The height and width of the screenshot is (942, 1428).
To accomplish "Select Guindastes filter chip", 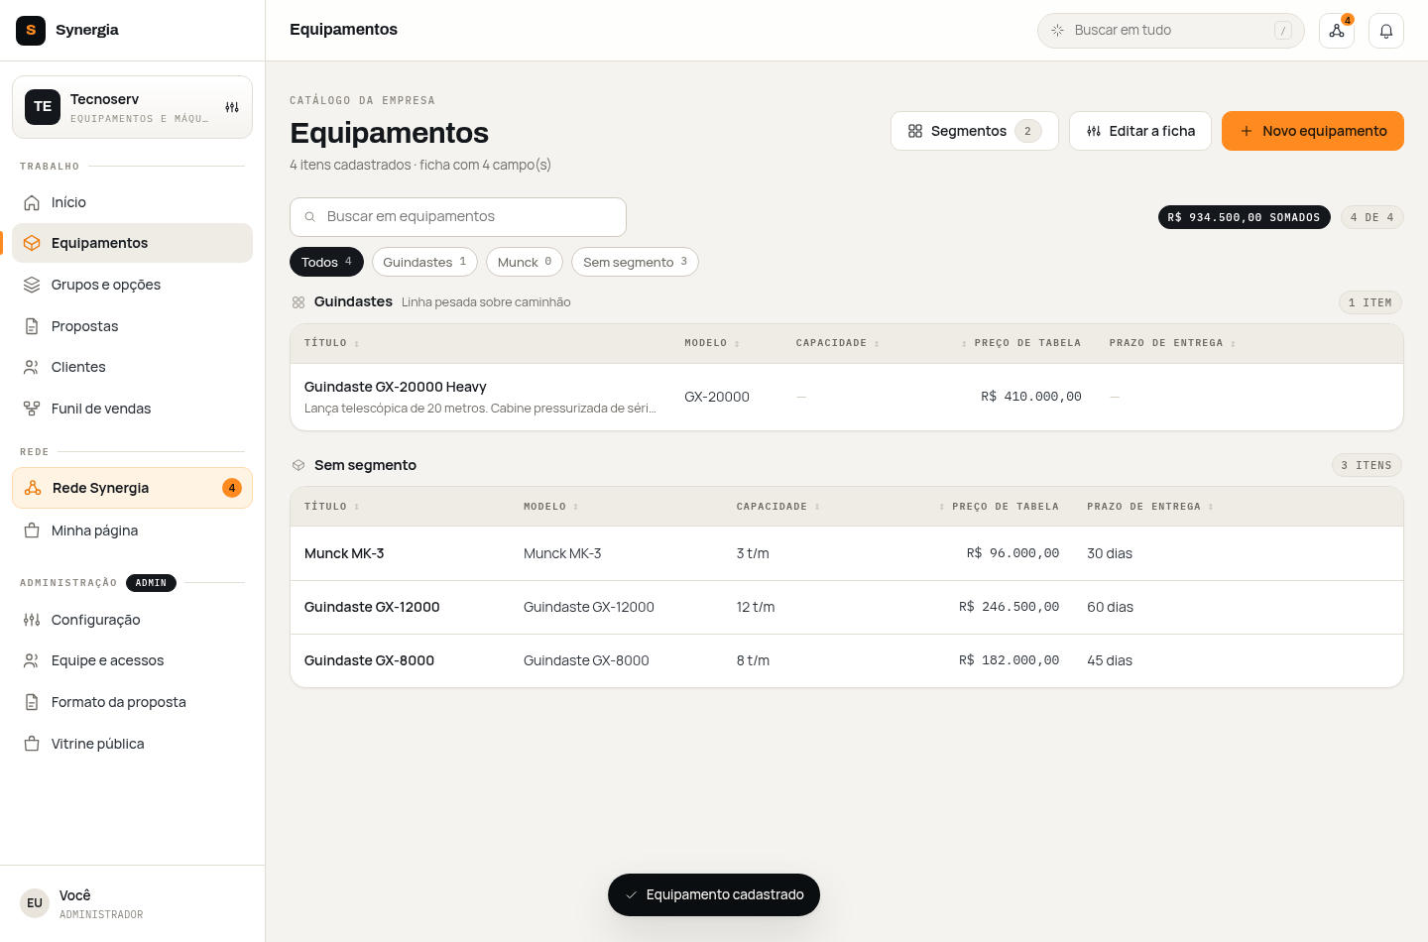I will [x=424, y=262].
